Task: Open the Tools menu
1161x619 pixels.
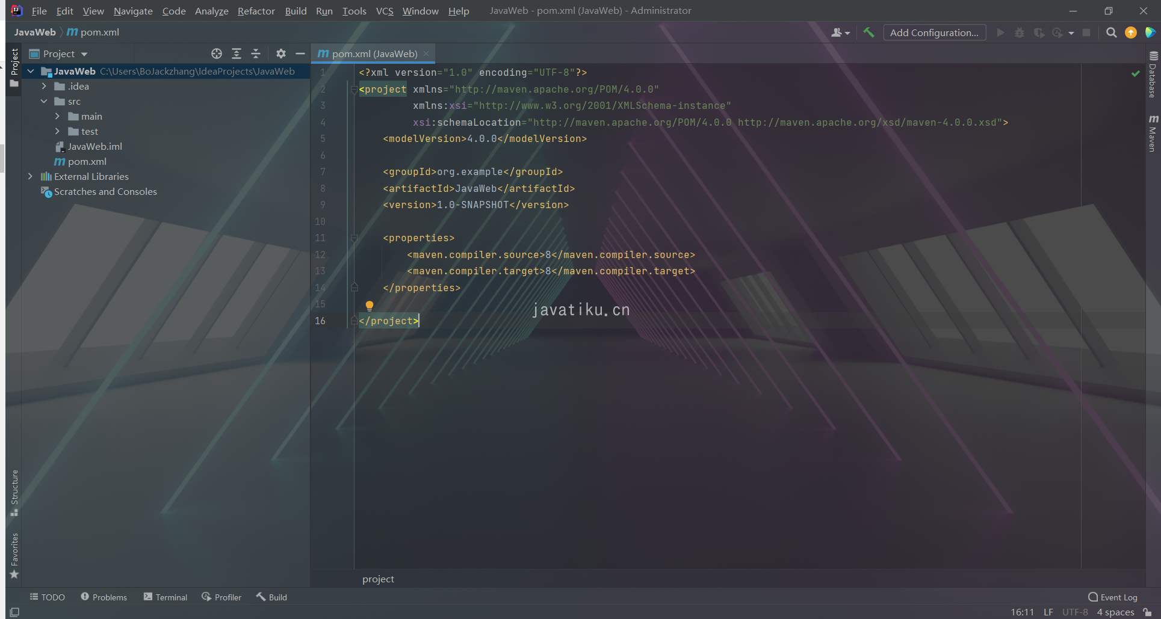Action: (354, 11)
